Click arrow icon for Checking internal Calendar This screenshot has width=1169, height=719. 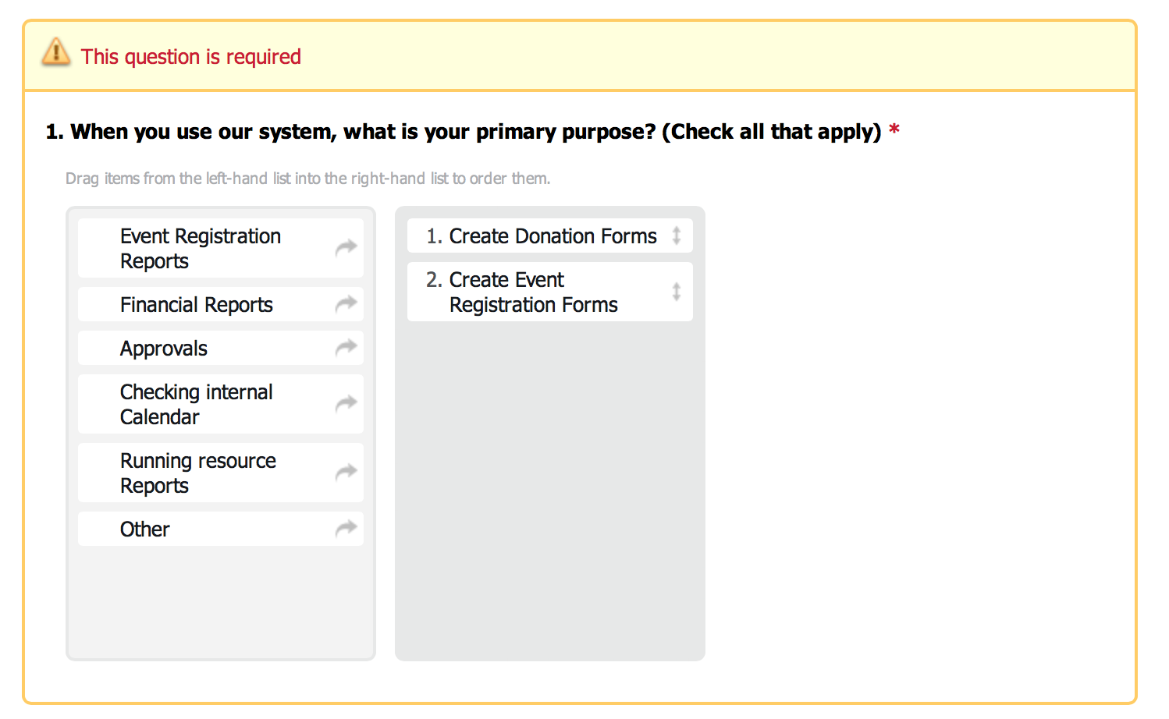click(x=346, y=404)
